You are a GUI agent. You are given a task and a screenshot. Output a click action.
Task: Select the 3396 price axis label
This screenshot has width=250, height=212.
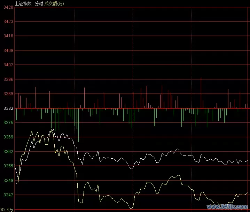[x=7, y=79]
